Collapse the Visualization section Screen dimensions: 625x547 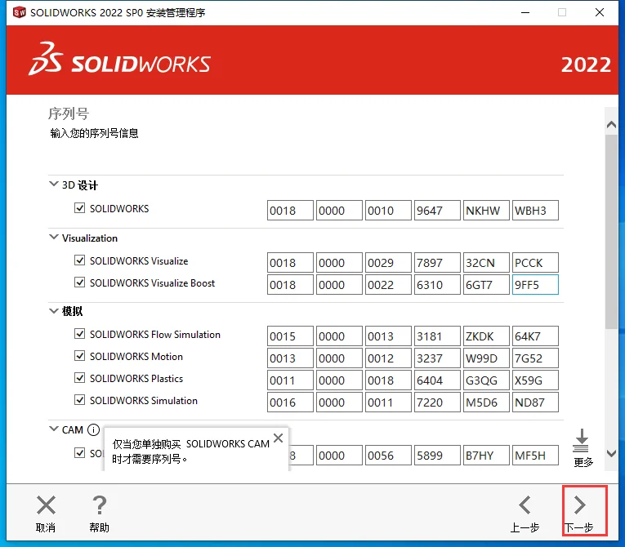click(x=53, y=237)
